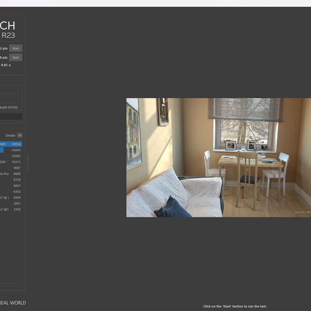This screenshot has height=311, width=311.
Task: Select the ranking row scoring 22062
Action: 11,156
